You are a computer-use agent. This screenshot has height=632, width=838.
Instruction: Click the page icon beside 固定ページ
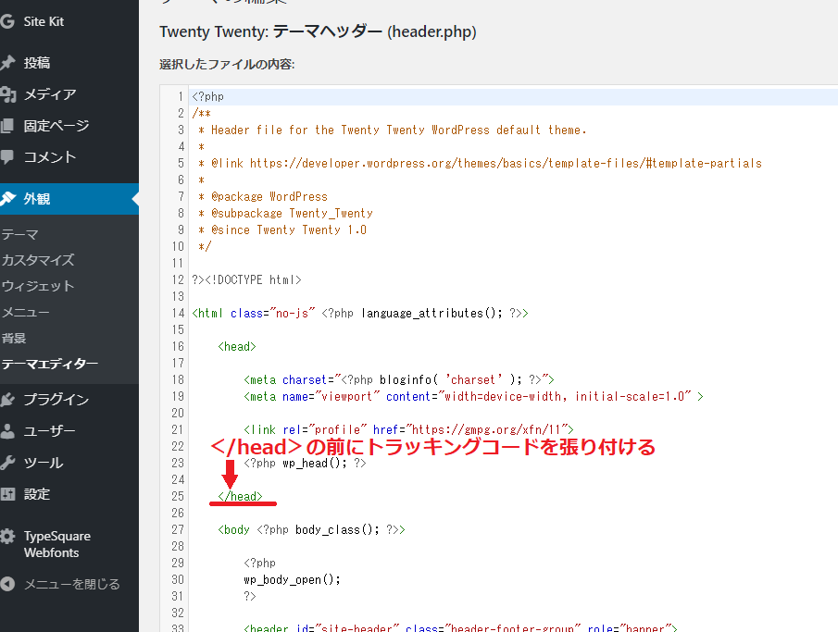tap(7, 126)
